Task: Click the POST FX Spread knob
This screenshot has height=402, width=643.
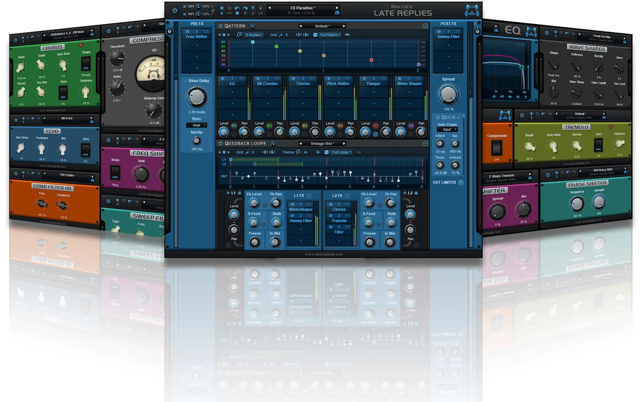Action: click(x=448, y=94)
